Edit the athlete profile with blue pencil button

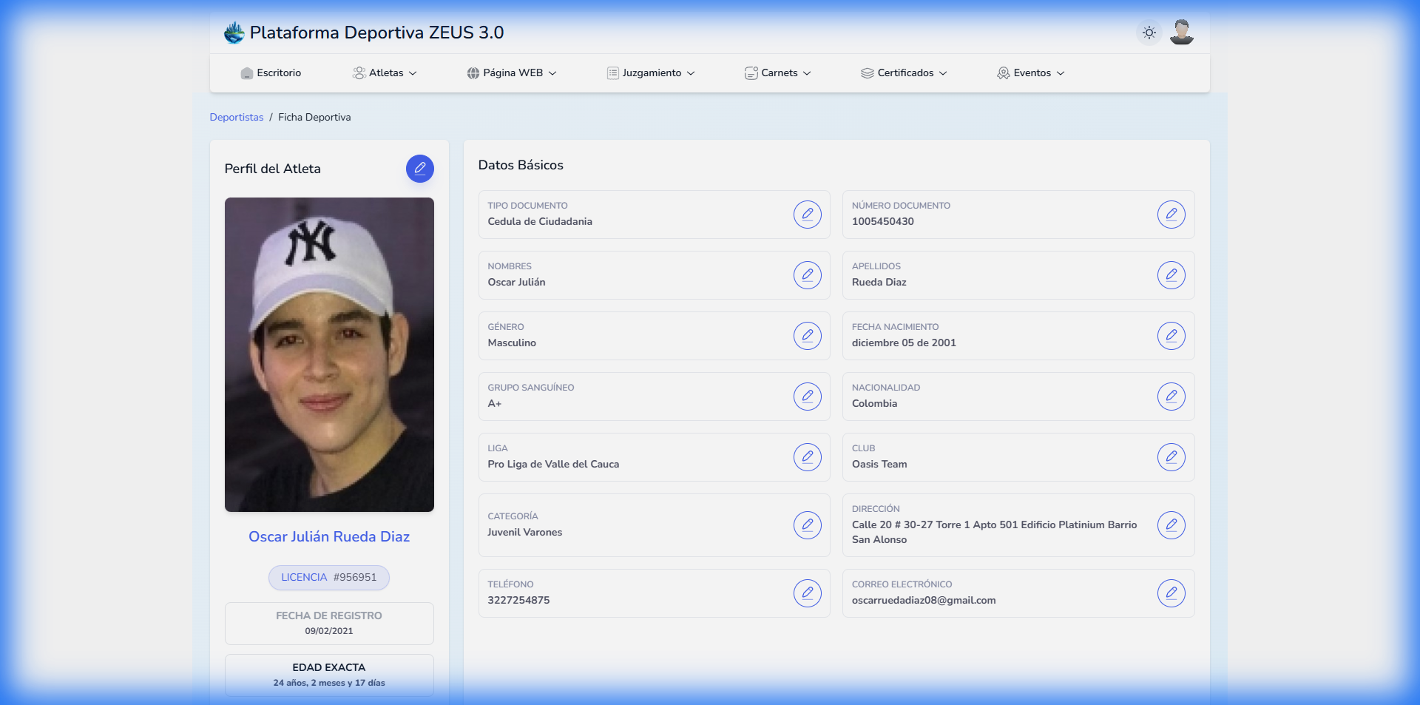click(x=419, y=169)
